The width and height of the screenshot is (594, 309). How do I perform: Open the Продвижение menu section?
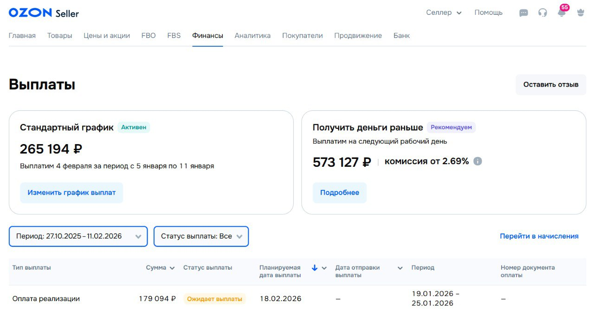(357, 35)
